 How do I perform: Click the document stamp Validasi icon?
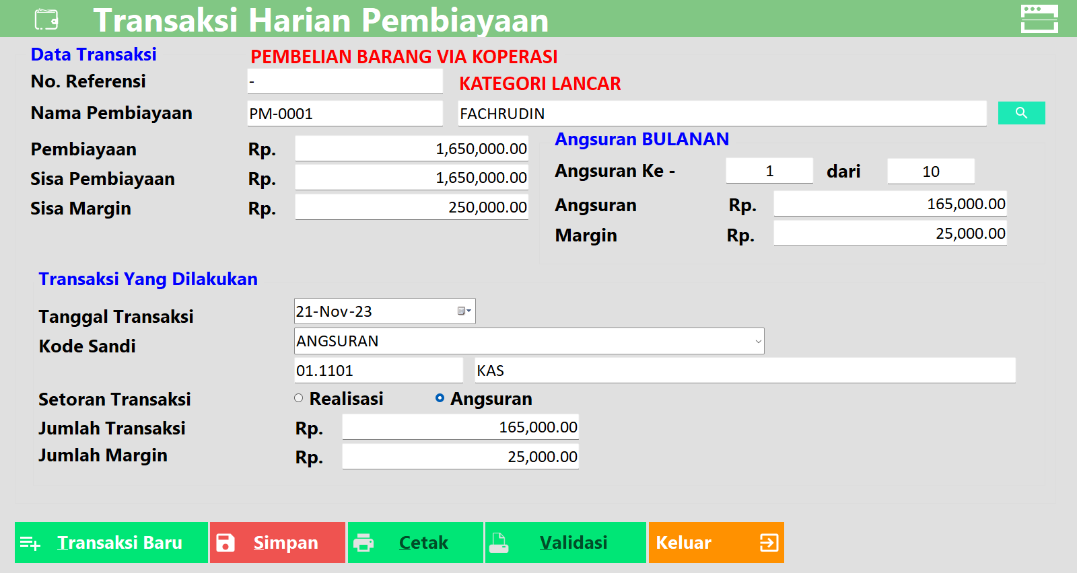click(499, 543)
